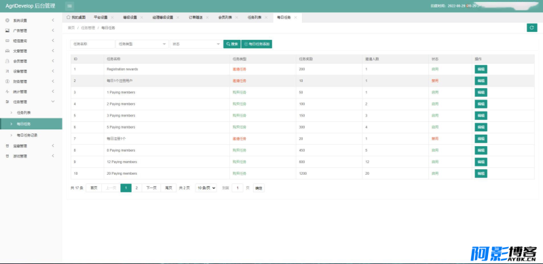Edit the 8 Paying members row
Screen dimensions: 543x264
click(x=481, y=150)
